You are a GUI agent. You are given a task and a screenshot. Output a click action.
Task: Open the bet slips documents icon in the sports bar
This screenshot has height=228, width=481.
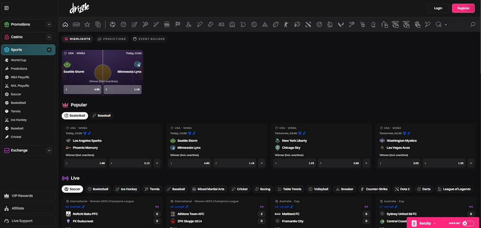(98, 24)
